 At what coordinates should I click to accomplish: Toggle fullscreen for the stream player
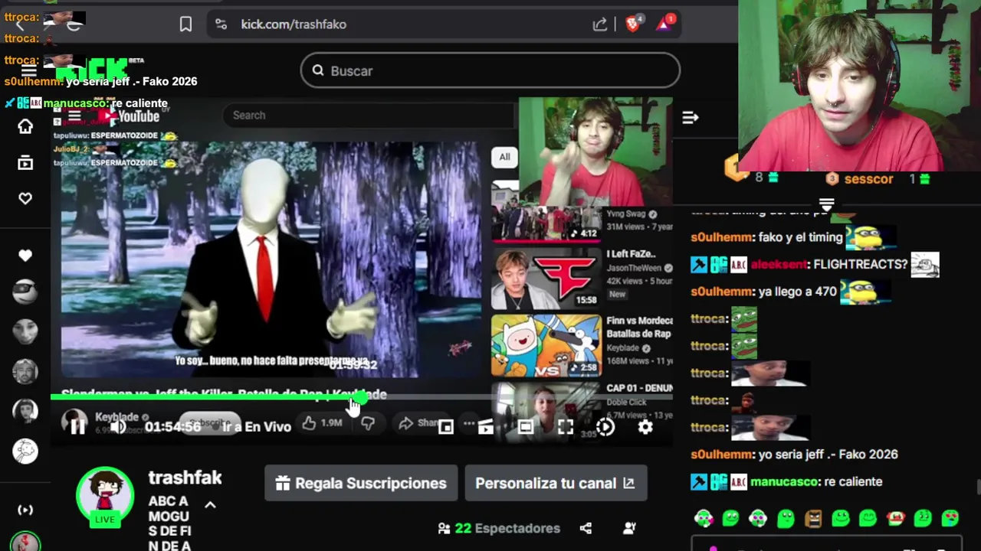(566, 427)
